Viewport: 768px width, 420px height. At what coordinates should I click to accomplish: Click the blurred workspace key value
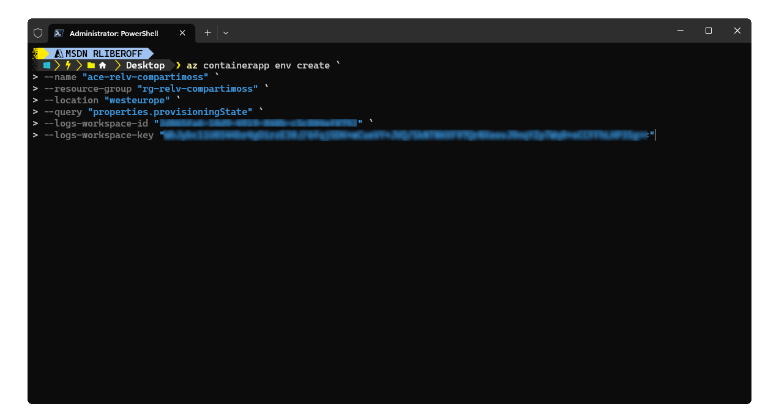click(407, 135)
